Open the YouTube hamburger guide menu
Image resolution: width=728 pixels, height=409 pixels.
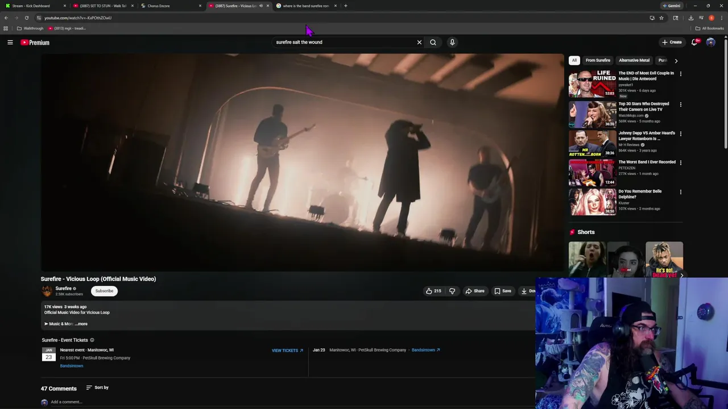click(x=10, y=42)
